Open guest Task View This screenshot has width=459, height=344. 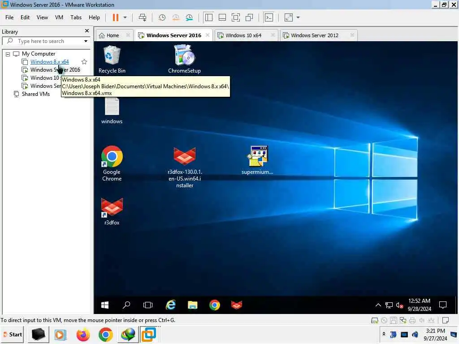148,305
